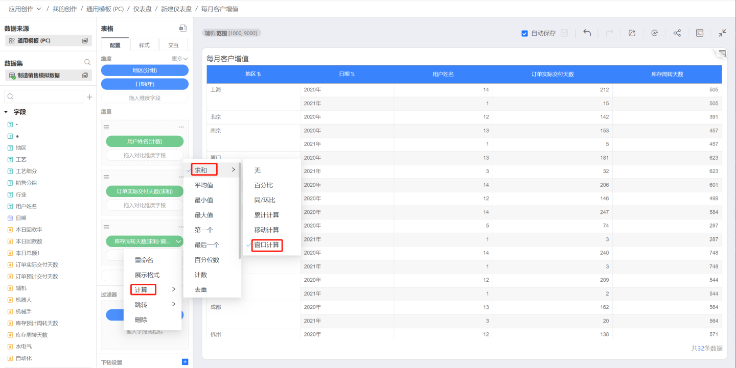This screenshot has height=368, width=736.
Task: Uncheck the 自动保存 checkbox
Action: click(524, 33)
